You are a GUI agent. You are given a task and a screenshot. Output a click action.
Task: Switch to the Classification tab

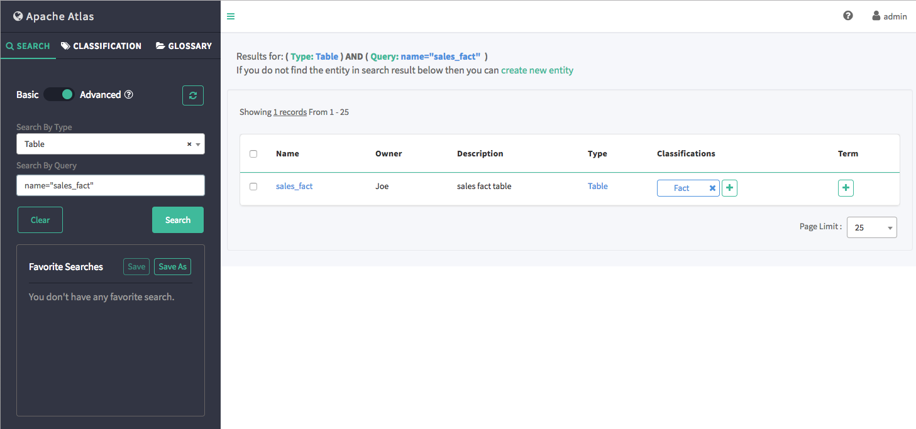(101, 45)
